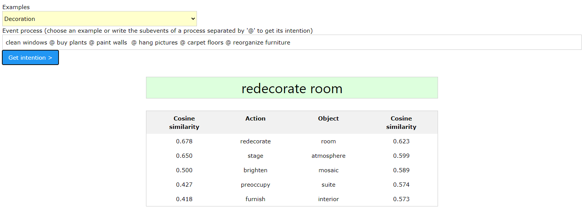Select the 'redecorate' action cell
The height and width of the screenshot is (211, 584).
click(255, 141)
